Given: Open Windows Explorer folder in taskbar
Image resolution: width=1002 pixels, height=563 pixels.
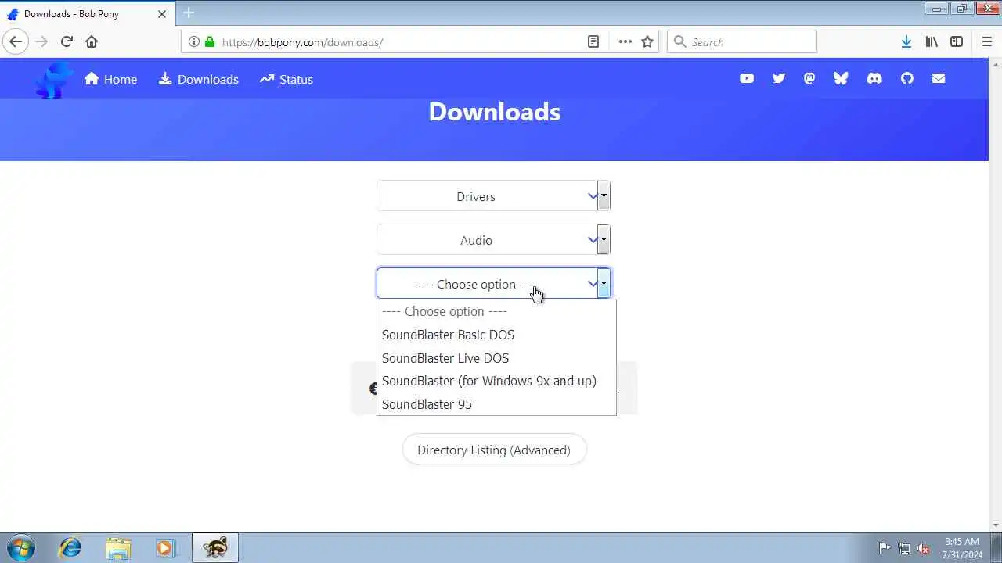Looking at the screenshot, I should click(118, 547).
